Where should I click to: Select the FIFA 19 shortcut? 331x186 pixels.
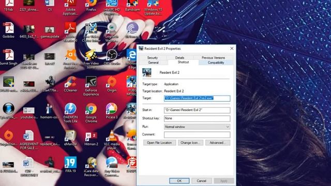pyautogui.click(x=70, y=165)
